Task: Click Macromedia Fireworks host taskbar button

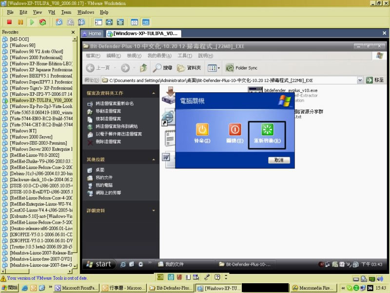Action: (x=314, y=288)
